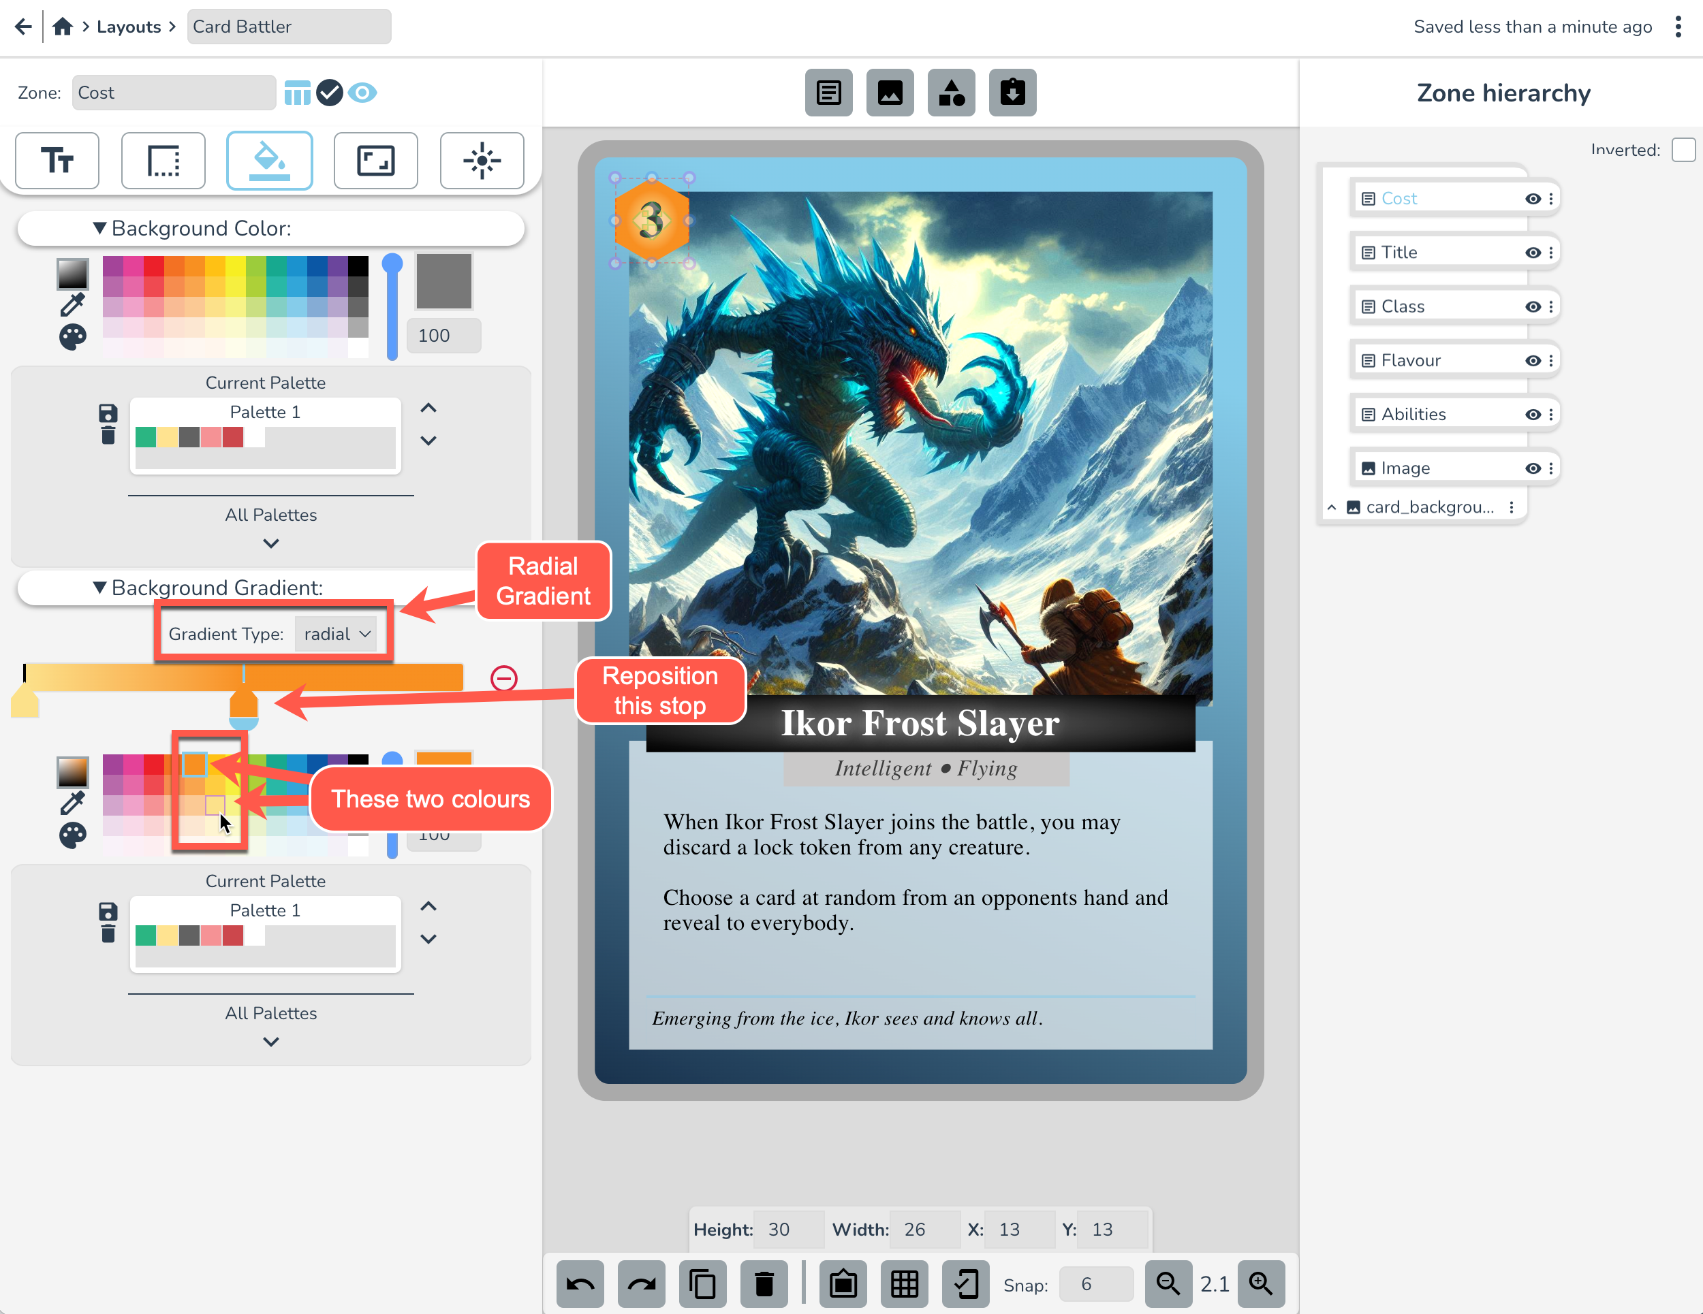Select the Flavour zone in hierarchy
Image resolution: width=1703 pixels, height=1314 pixels.
coord(1411,360)
